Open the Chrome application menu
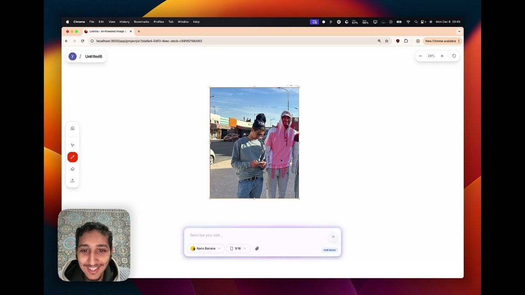The width and height of the screenshot is (525, 295). pos(79,22)
